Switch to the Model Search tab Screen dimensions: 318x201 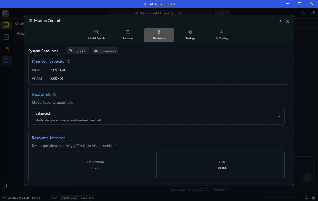pyautogui.click(x=96, y=35)
